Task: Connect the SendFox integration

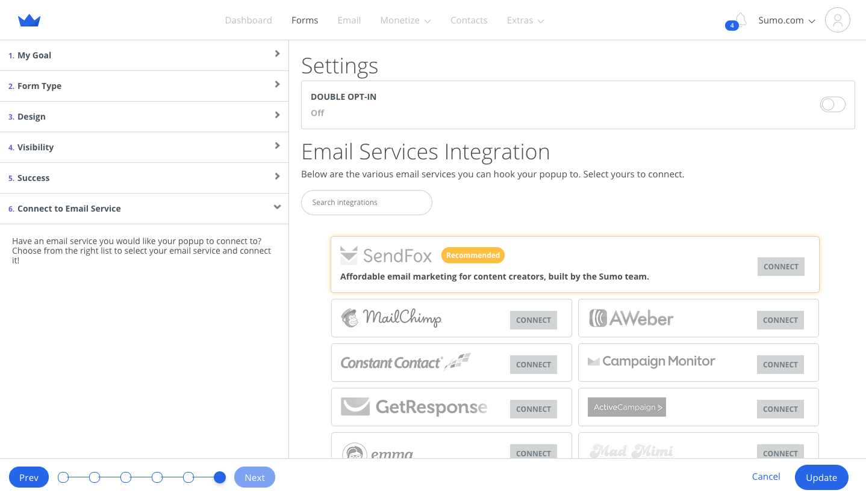Action: (780, 266)
